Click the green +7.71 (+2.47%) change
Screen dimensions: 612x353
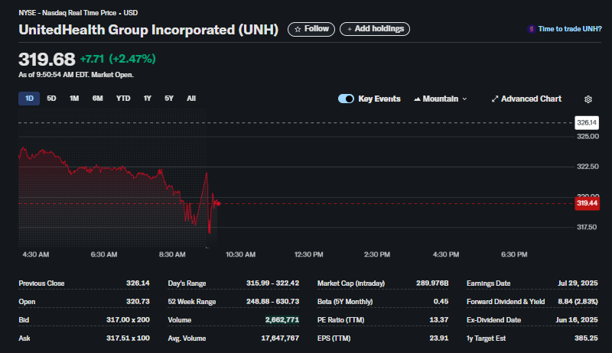click(118, 59)
